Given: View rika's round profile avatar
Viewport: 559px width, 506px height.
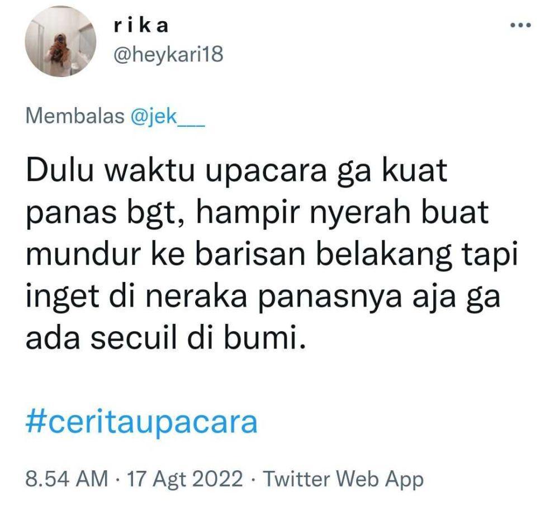Looking at the screenshot, I should (x=60, y=41).
